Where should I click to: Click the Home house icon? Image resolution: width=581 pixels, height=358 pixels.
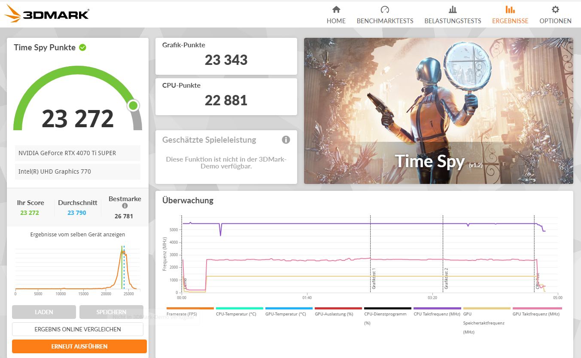pyautogui.click(x=336, y=9)
